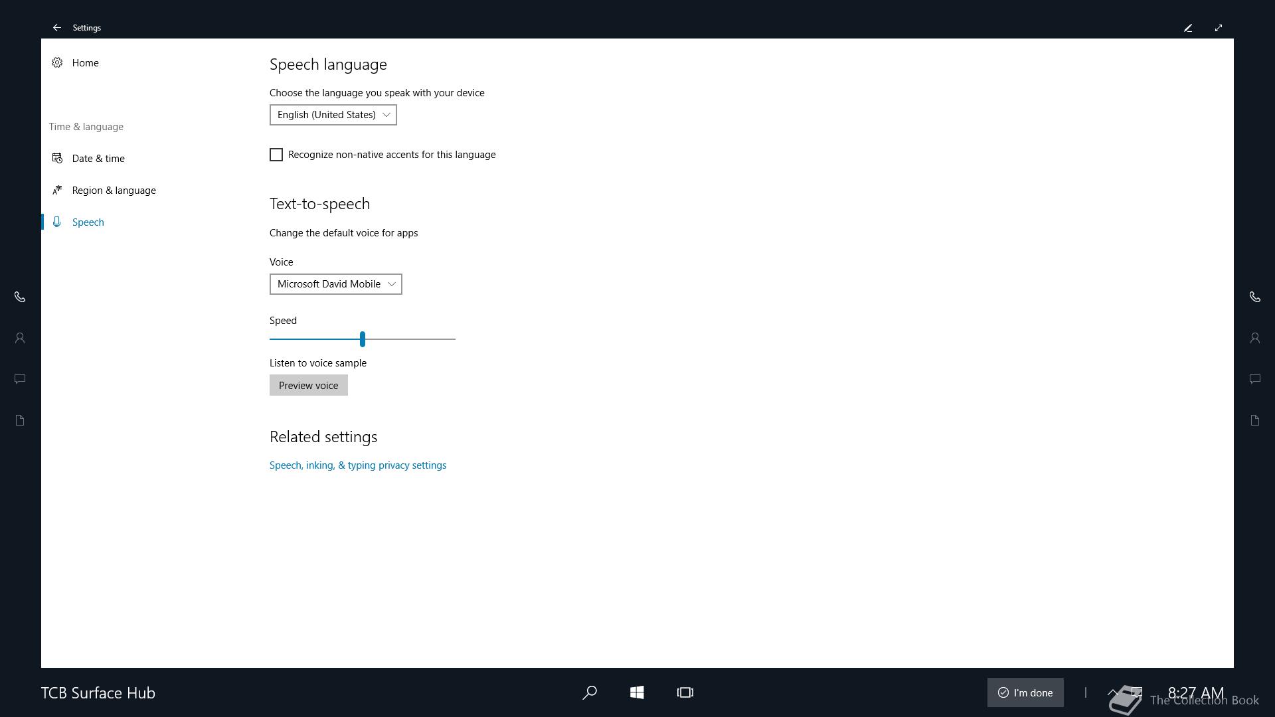This screenshot has height=717, width=1275.
Task: Go back using the Settings arrow
Action: click(x=57, y=28)
